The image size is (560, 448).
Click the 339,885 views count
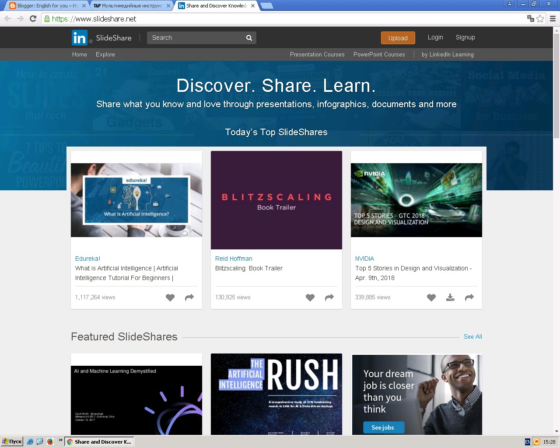pos(373,297)
